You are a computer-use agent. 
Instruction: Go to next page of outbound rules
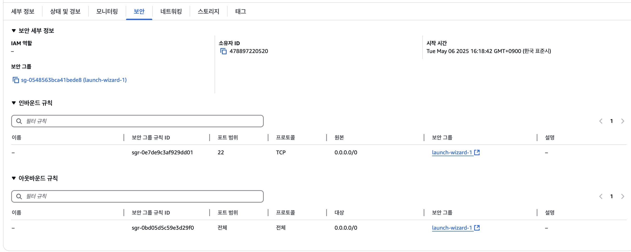pos(623,196)
